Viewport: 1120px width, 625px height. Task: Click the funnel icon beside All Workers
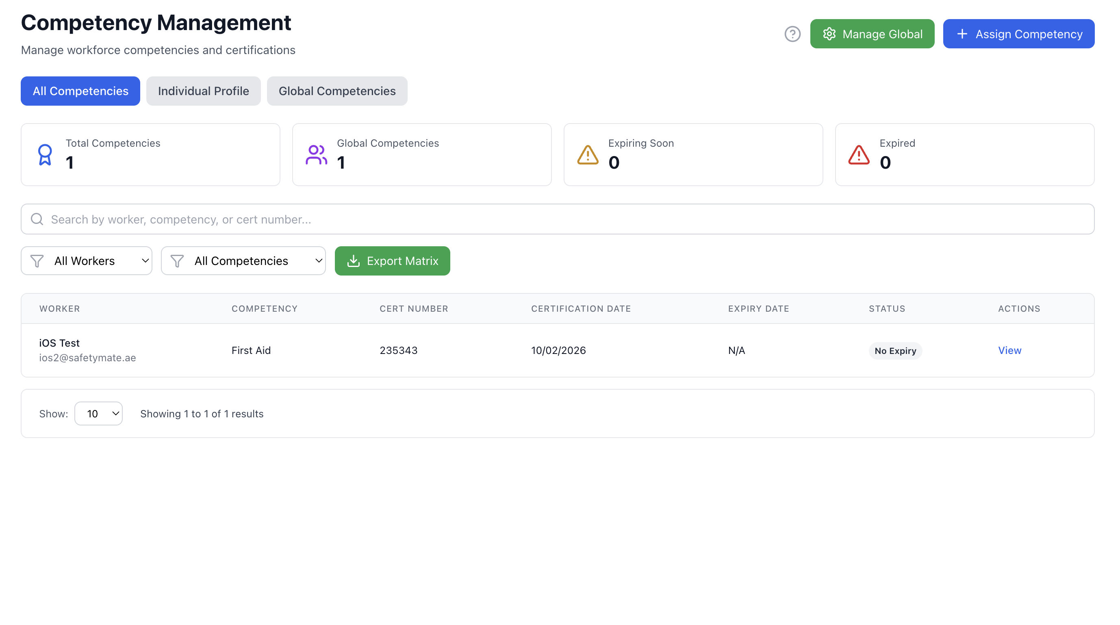coord(37,261)
